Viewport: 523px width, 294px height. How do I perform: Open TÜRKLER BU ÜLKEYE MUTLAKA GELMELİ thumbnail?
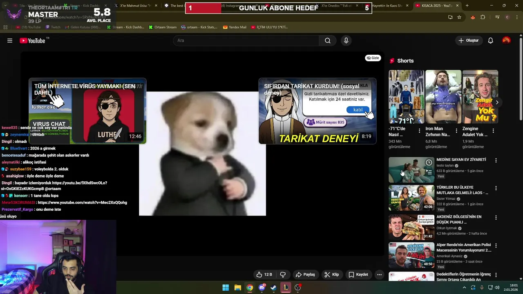pos(411,198)
